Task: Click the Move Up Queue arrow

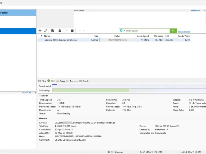Action: [80, 31]
